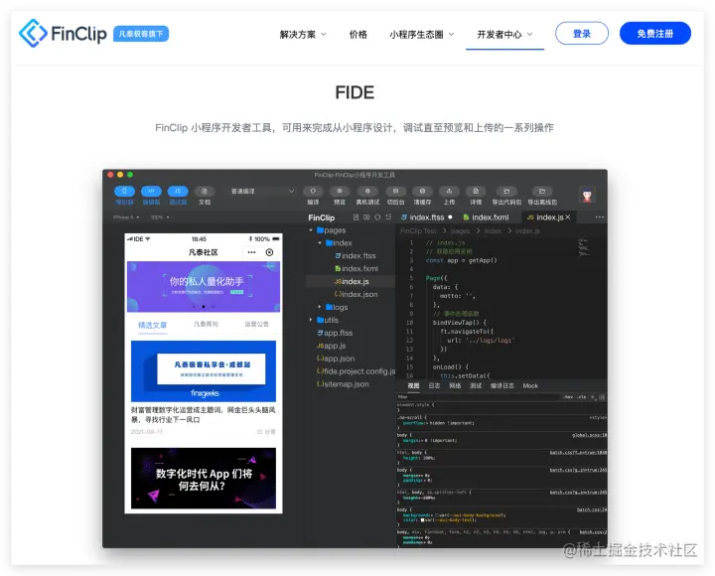Select index.js in the file tree

click(x=351, y=282)
